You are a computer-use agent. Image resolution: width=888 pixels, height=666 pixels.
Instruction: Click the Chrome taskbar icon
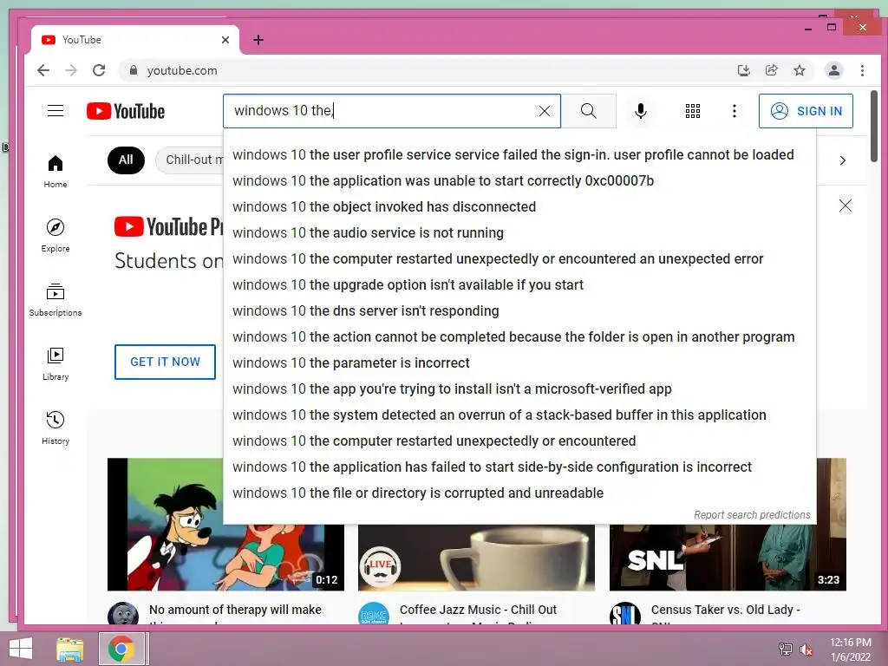(121, 649)
